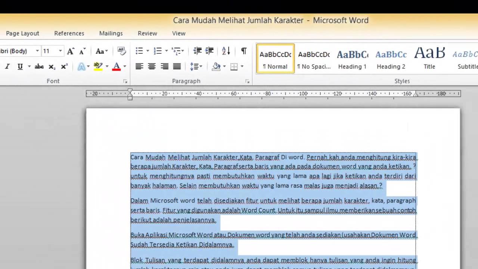Align text left
Viewport: 478px width, 269px height.
(139, 67)
